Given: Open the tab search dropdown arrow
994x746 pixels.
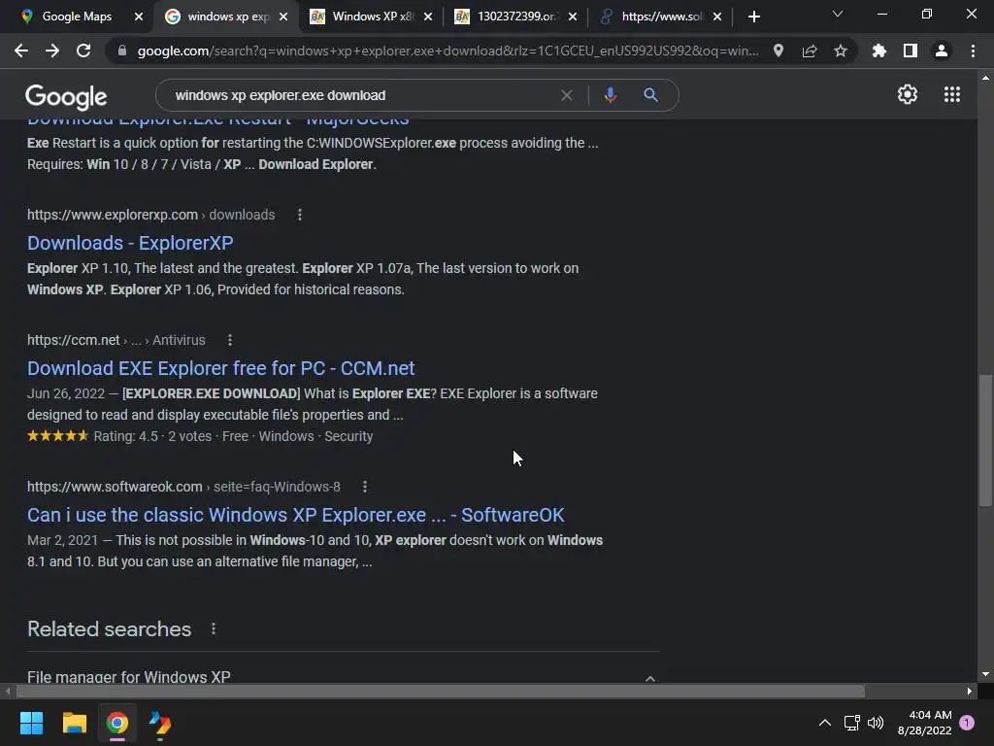Looking at the screenshot, I should click(838, 14).
